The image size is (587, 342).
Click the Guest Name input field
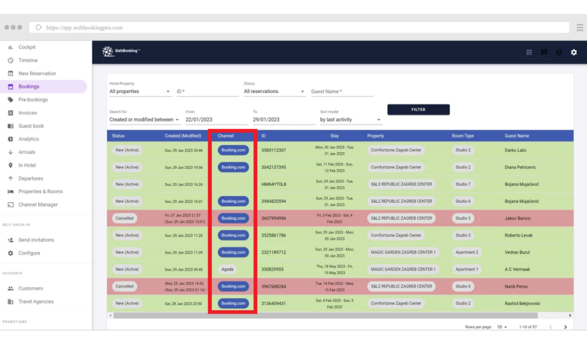tap(342, 92)
